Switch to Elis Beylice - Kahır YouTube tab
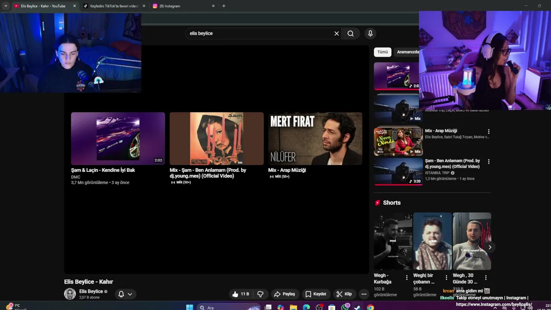Image resolution: width=551 pixels, height=310 pixels. (x=43, y=6)
